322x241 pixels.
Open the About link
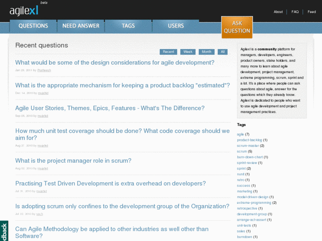(x=278, y=12)
